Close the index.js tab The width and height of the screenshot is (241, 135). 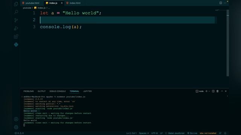tap(62, 3)
